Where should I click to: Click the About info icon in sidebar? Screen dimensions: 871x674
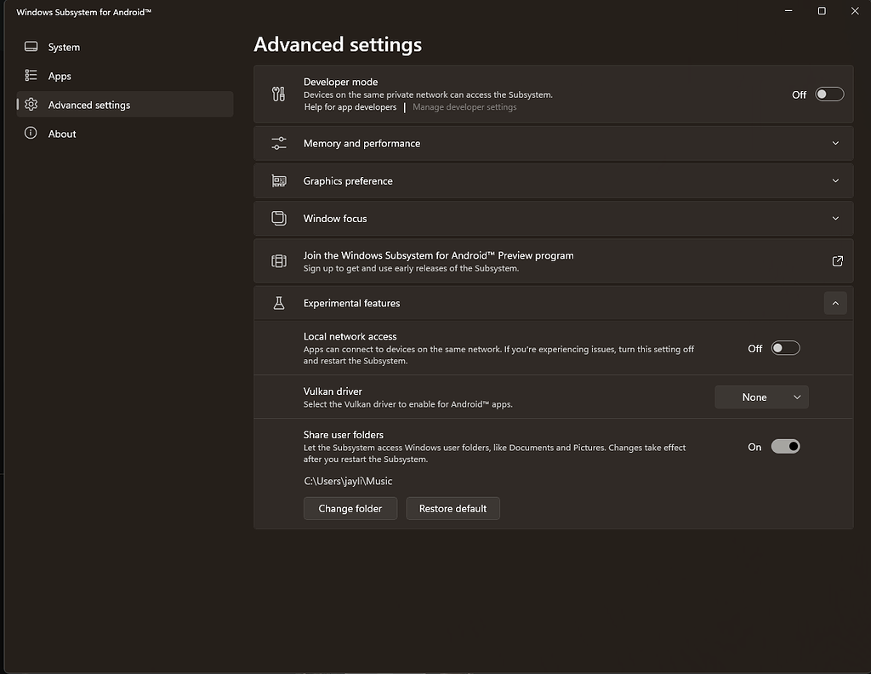click(31, 134)
